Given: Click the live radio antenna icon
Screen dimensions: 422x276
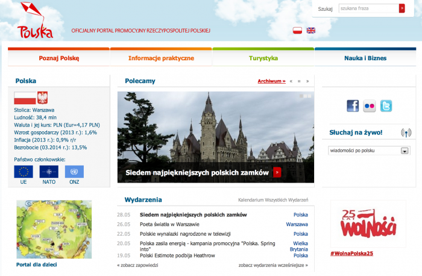Looking at the screenshot, I should coord(406,133).
